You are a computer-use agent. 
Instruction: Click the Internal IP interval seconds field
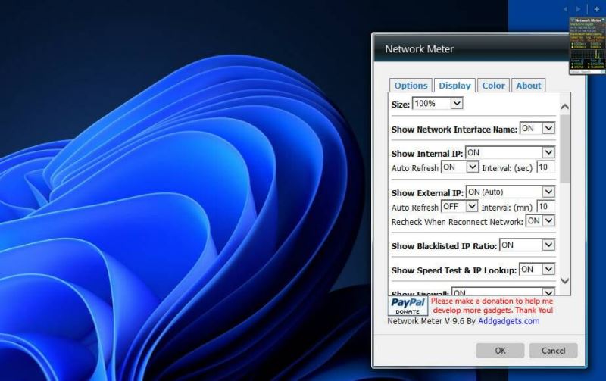point(545,167)
